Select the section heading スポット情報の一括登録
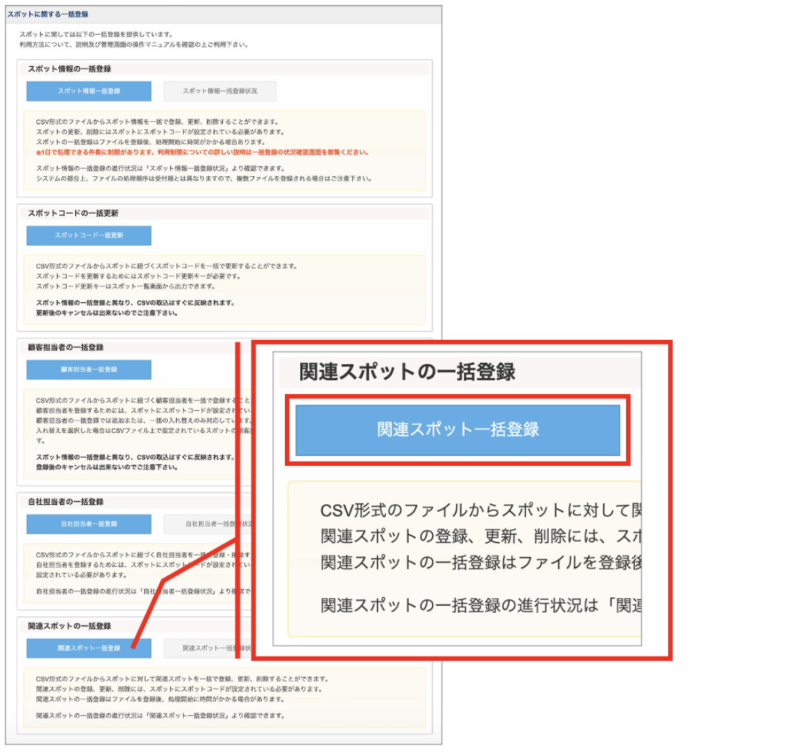Image resolution: width=787 pixels, height=752 pixels. coord(69,69)
